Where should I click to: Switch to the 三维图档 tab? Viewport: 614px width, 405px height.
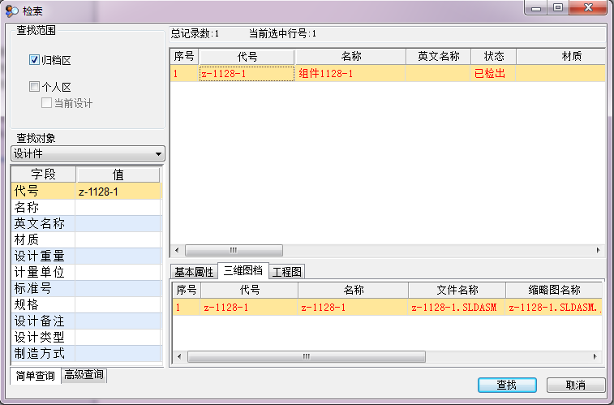[243, 270]
